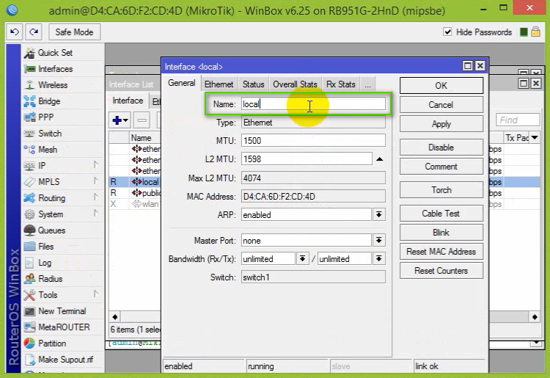Open Bandwidth Rx unlimited dropdown
This screenshot has width=550, height=378.
click(x=302, y=258)
